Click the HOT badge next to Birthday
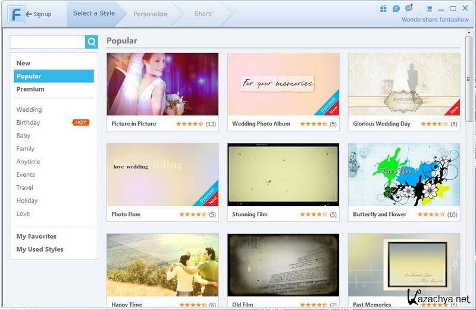 tap(80, 123)
